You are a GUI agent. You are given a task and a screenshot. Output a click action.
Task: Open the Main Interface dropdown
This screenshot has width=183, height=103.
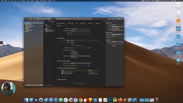(x=80, y=48)
